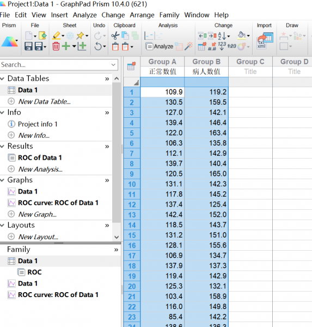This screenshot has height=327, width=312.
Task: Add a new sheet with the green plus
Action: pyautogui.click(x=66, y=46)
